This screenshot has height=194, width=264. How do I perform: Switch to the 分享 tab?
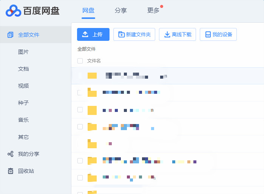coord(120,11)
